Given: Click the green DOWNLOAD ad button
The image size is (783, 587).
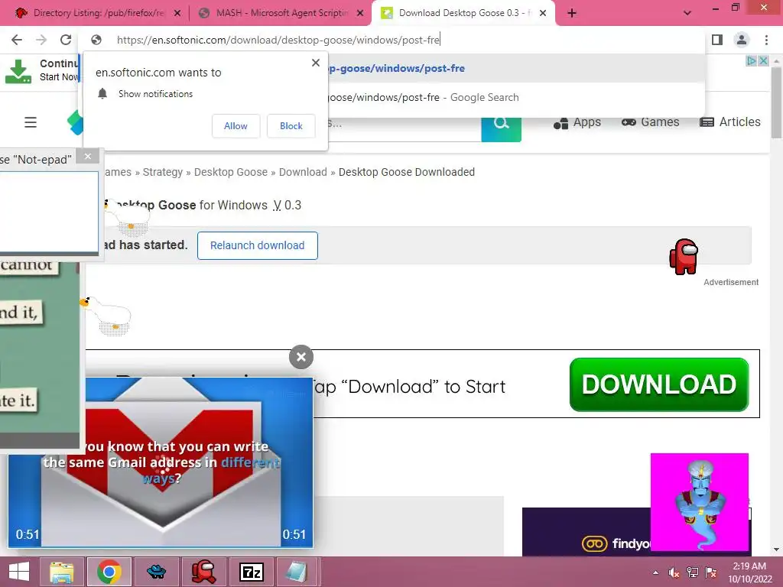Looking at the screenshot, I should point(659,384).
